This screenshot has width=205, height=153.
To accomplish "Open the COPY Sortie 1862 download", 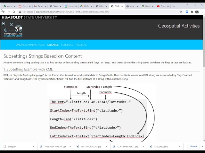I will coord(128,147).
